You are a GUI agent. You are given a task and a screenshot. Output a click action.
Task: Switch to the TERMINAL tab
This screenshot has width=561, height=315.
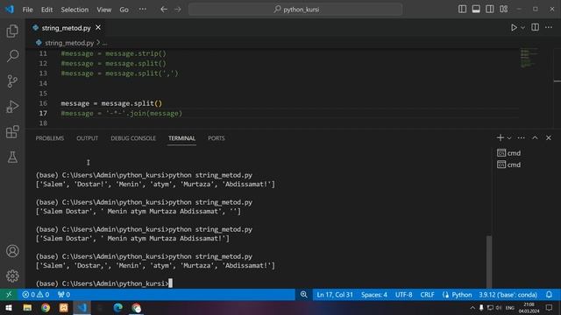pos(181,138)
